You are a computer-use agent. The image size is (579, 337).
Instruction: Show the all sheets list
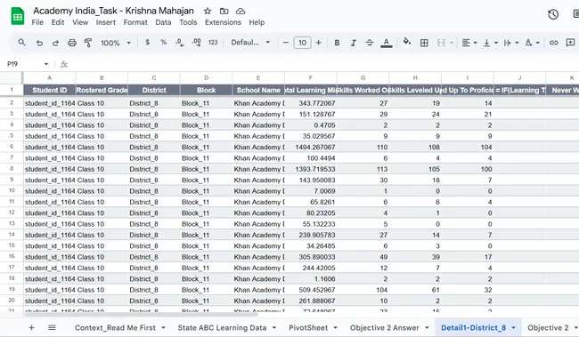pyautogui.click(x=52, y=327)
